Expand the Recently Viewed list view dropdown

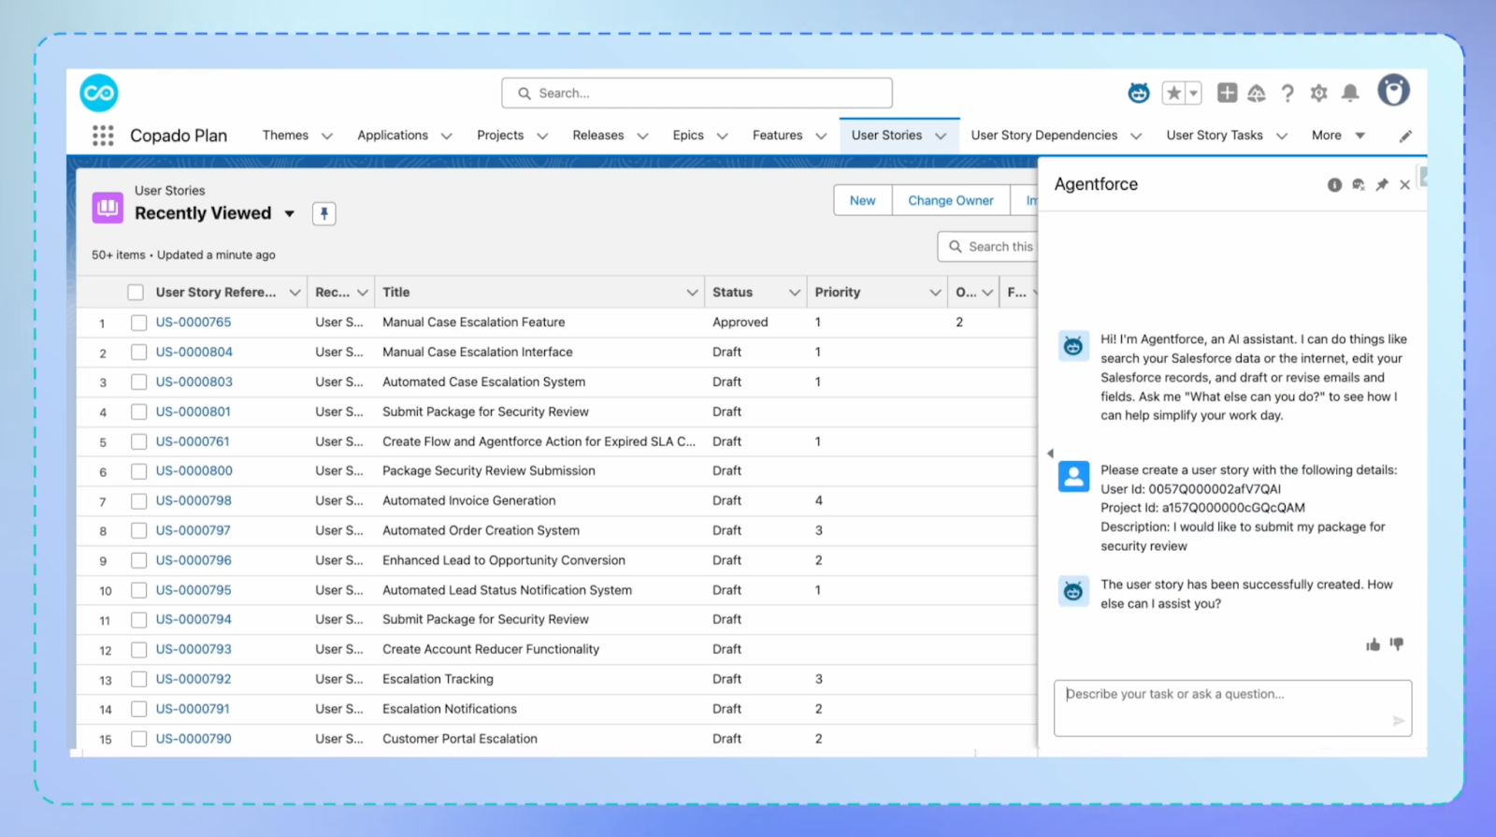coord(290,213)
